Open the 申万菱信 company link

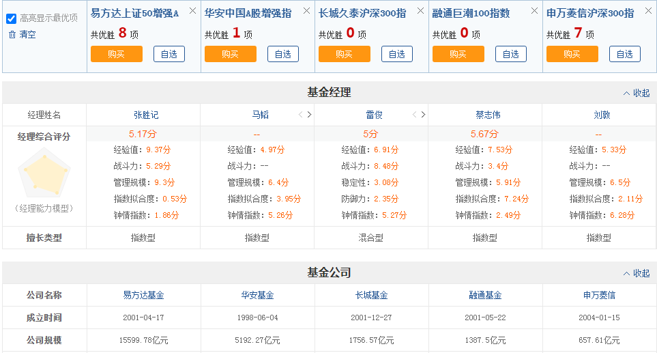[599, 295]
